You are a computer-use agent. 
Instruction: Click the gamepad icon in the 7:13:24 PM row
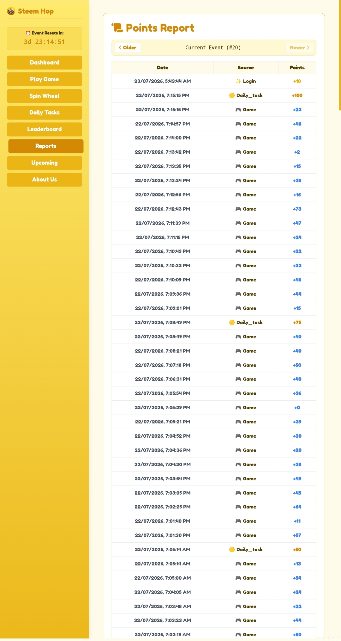[238, 181]
